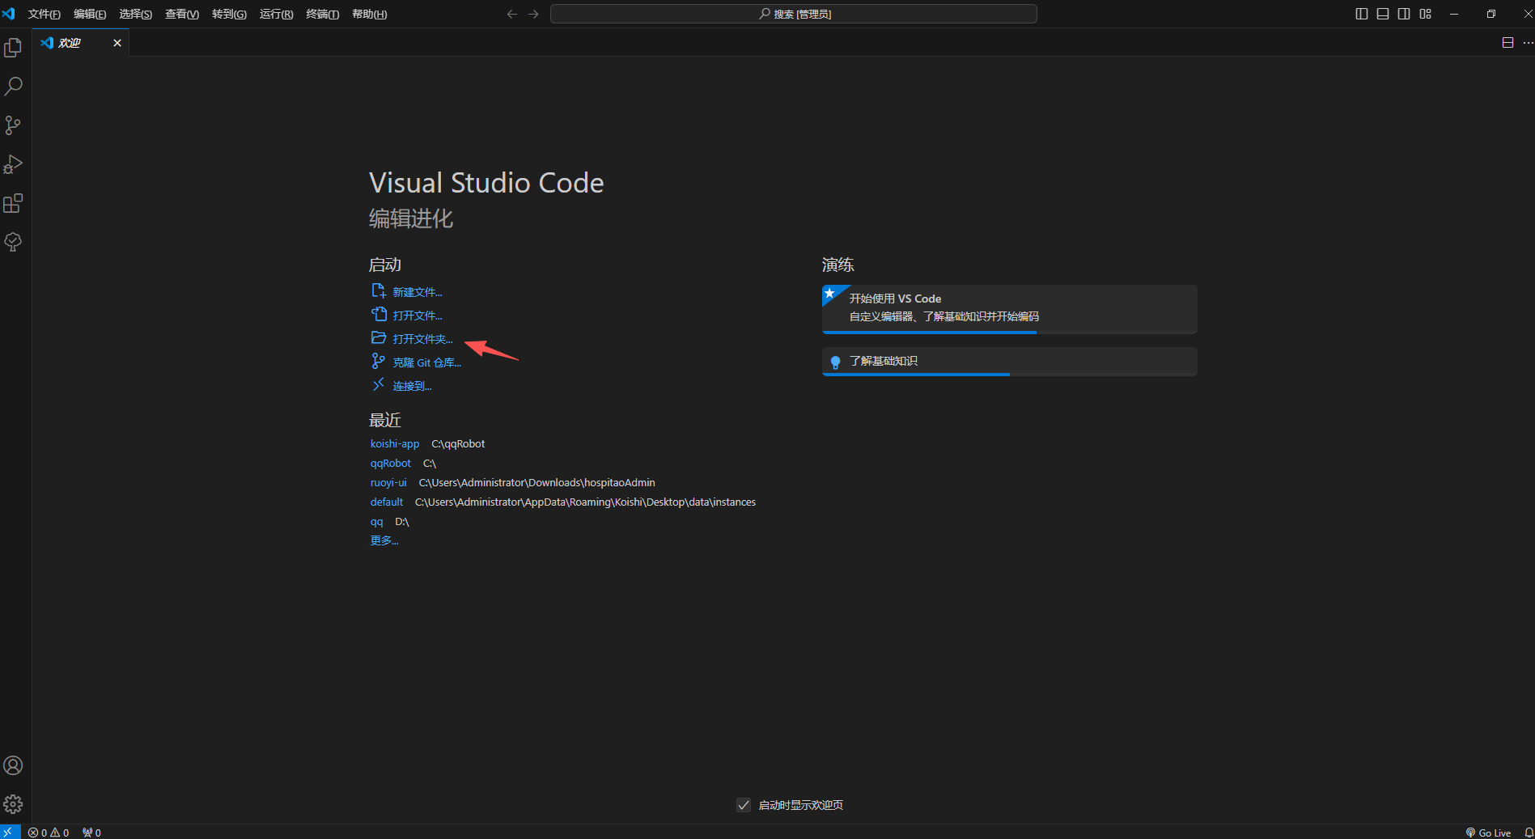Click the command center search box
1535x839 pixels.
(794, 14)
